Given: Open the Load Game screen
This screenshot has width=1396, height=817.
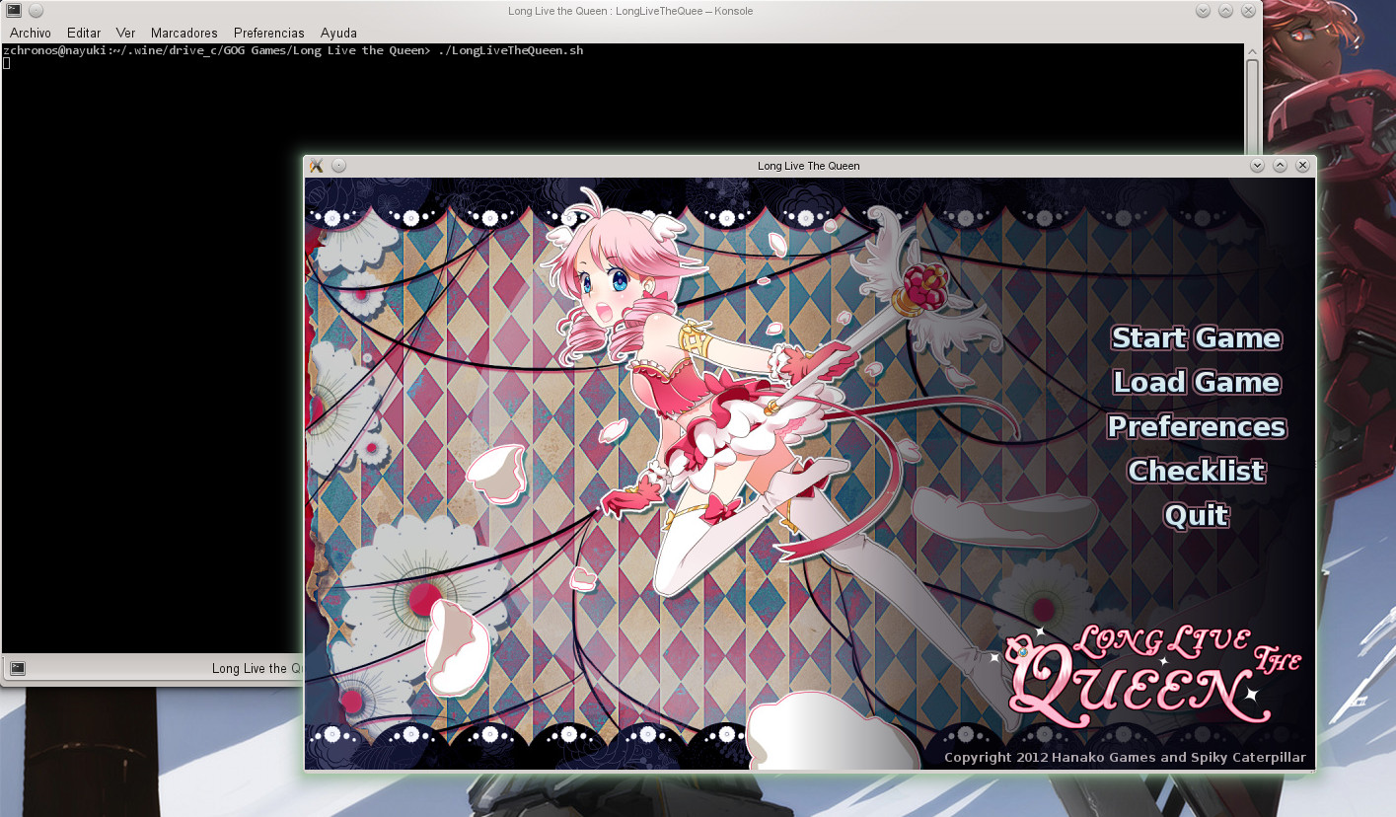Looking at the screenshot, I should 1196,382.
